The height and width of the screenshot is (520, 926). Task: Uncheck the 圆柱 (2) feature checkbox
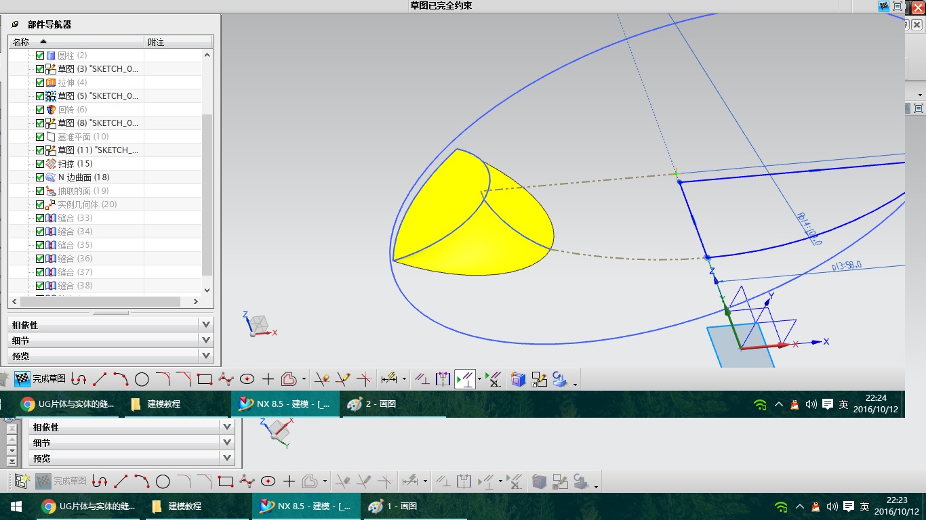click(40, 56)
